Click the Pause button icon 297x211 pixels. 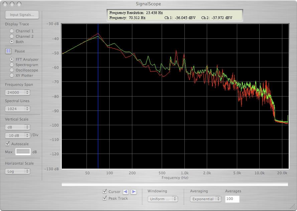(x=8, y=51)
